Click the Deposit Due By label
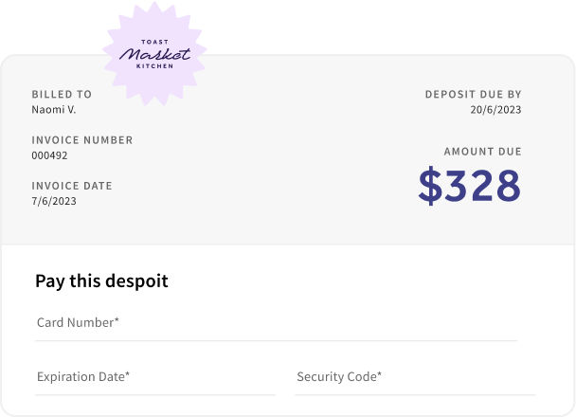The image size is (576, 417). [473, 95]
